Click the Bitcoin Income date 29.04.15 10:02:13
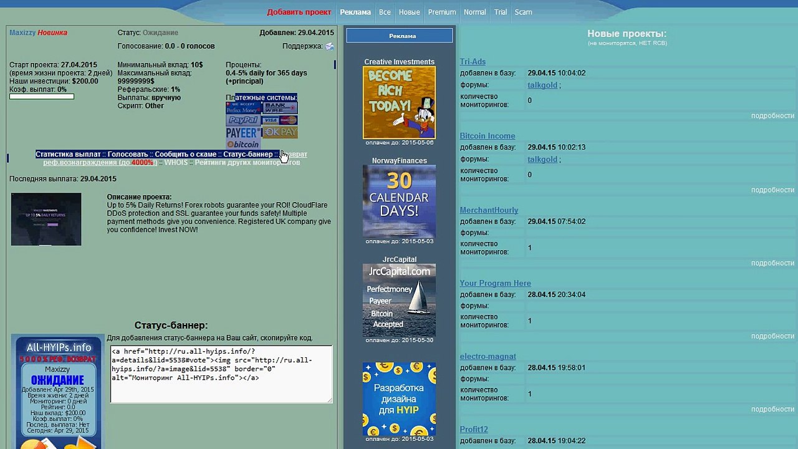798x449 pixels. pyautogui.click(x=557, y=147)
